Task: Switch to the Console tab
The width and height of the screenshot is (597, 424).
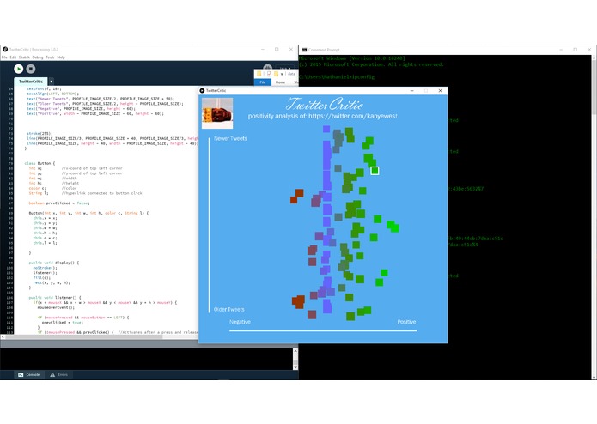Action: click(29, 374)
